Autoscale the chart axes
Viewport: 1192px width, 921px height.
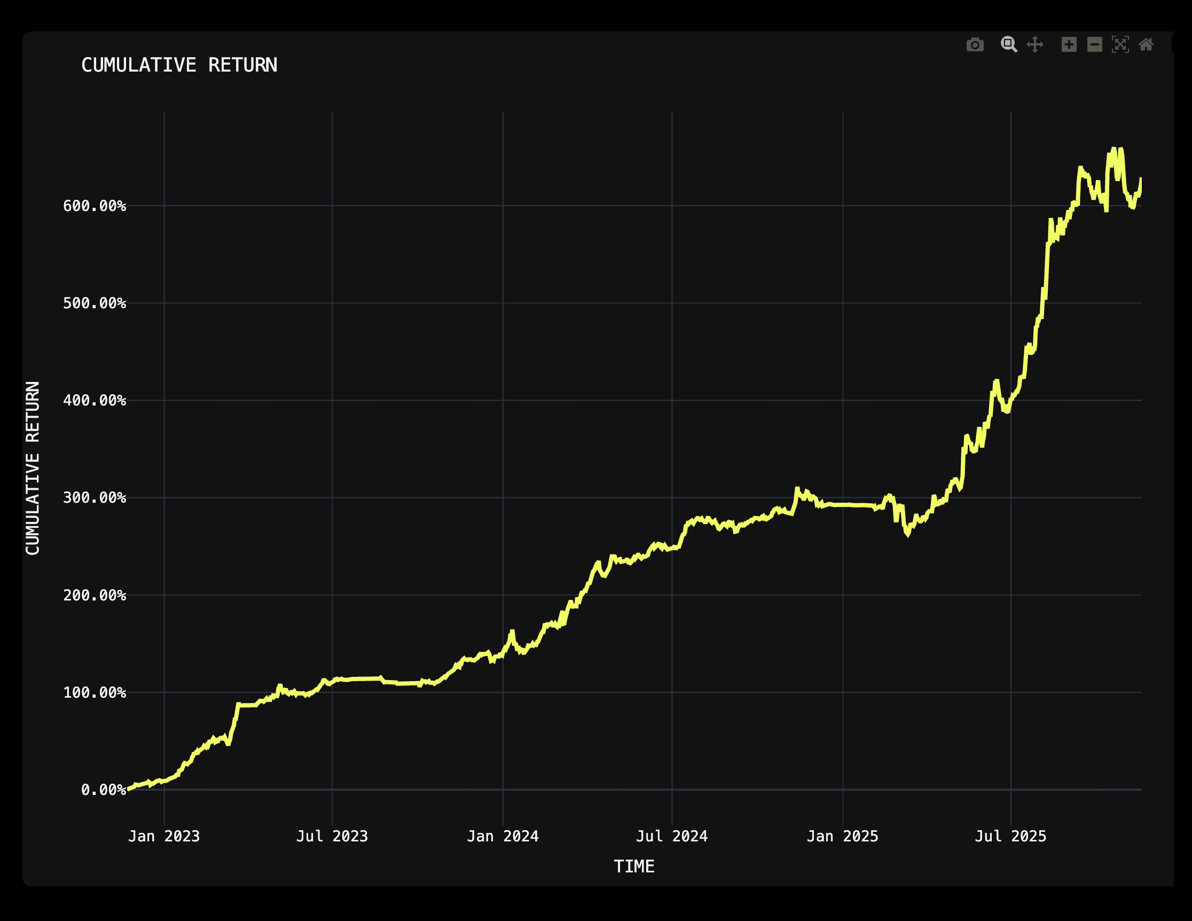tap(1120, 45)
